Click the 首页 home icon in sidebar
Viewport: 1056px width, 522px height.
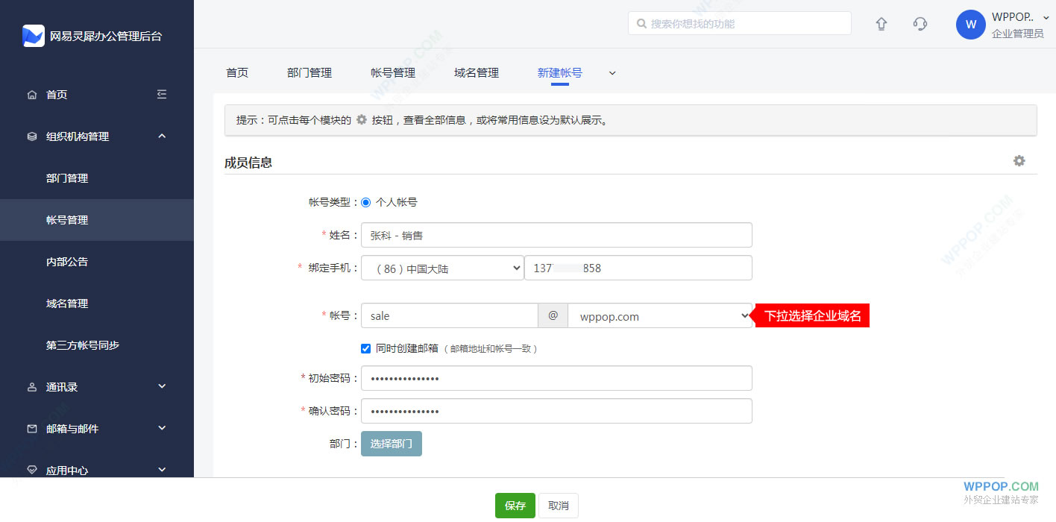[31, 94]
